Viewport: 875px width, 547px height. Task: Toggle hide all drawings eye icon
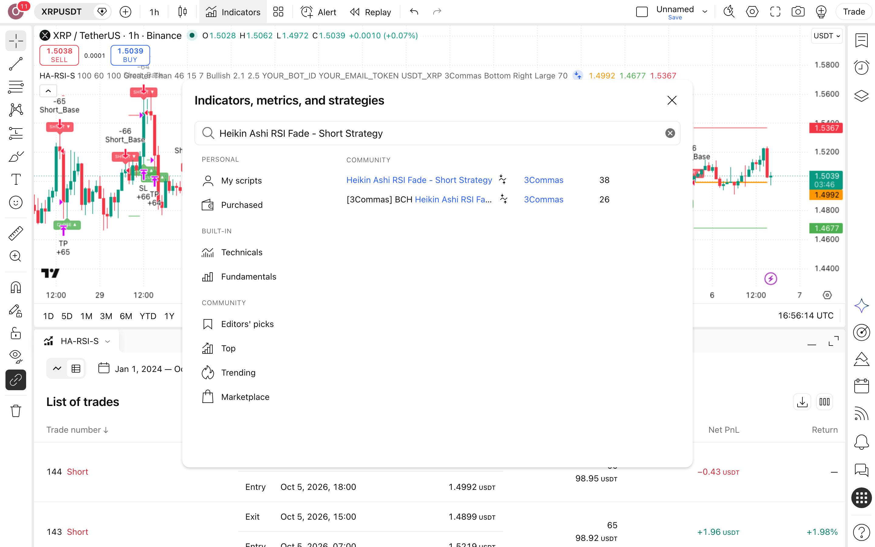click(x=15, y=357)
